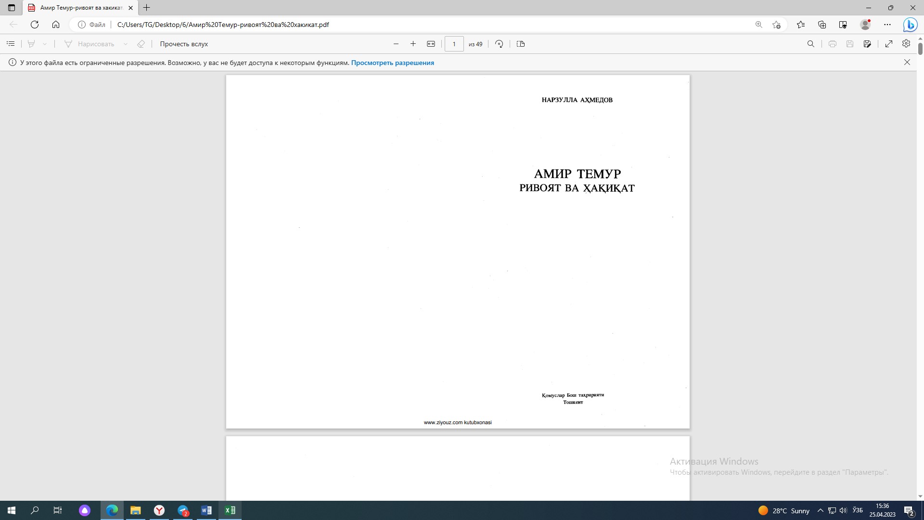The image size is (924, 520).
Task: Zoom out with the minus icon
Action: pyautogui.click(x=396, y=44)
